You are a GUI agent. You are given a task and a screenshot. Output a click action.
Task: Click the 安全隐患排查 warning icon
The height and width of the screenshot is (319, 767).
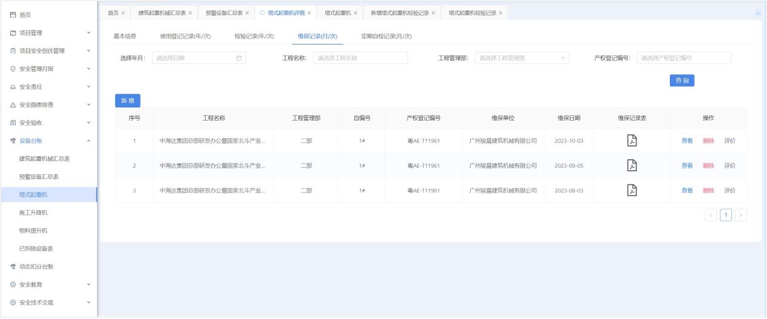pyautogui.click(x=13, y=105)
